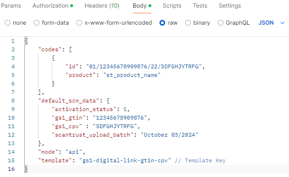
Task: Choose the form-data radio option
Action: click(x=37, y=23)
